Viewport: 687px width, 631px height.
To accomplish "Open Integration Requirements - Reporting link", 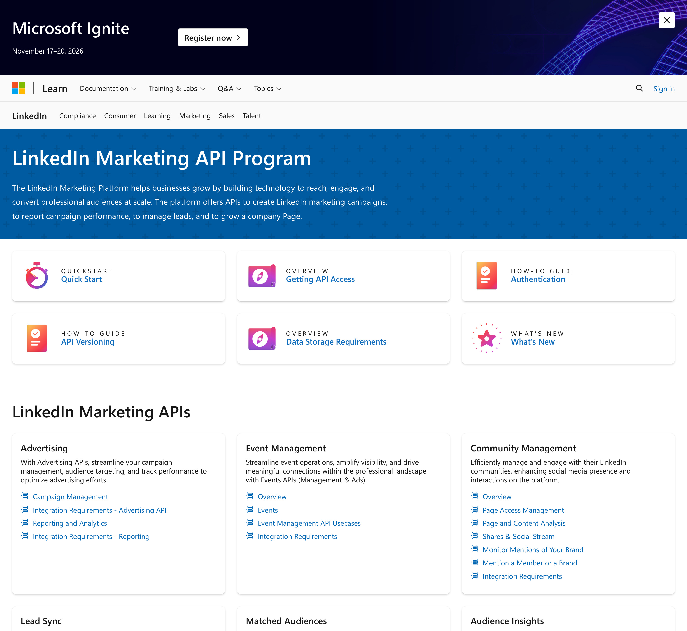I will [91, 536].
